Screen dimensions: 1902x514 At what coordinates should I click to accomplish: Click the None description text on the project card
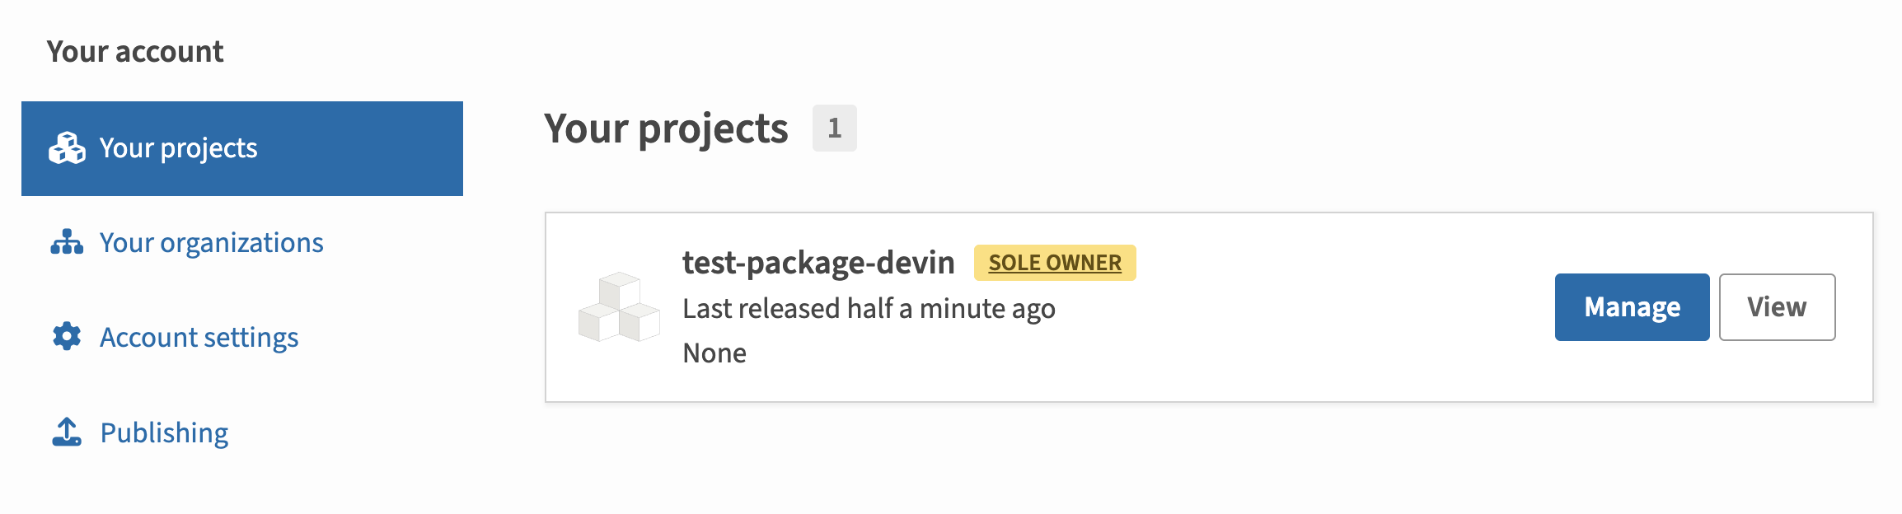click(714, 353)
